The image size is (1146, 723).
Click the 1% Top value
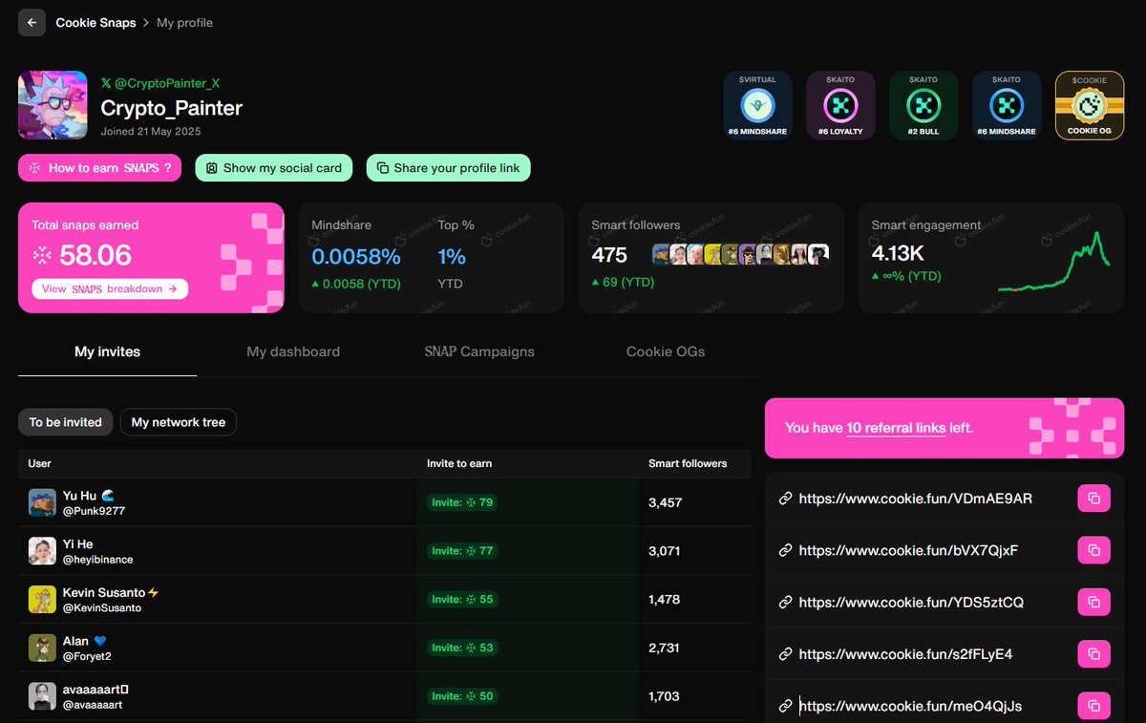[x=452, y=256]
